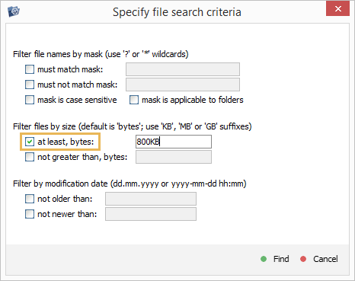Click the minimum size field showing 800KB
The width and height of the screenshot is (355, 281).
(x=174, y=142)
